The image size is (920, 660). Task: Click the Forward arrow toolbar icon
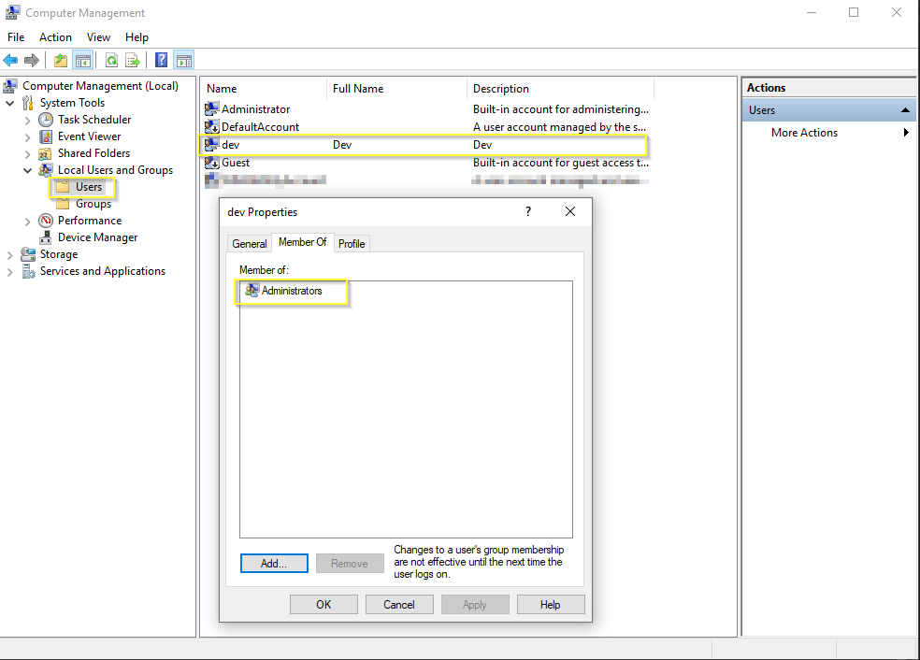tap(32, 60)
